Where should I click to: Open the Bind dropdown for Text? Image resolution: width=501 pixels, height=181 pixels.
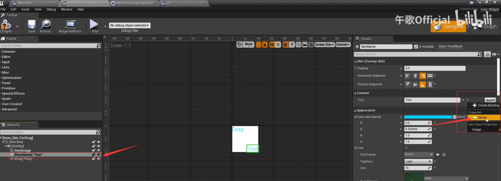pos(490,100)
